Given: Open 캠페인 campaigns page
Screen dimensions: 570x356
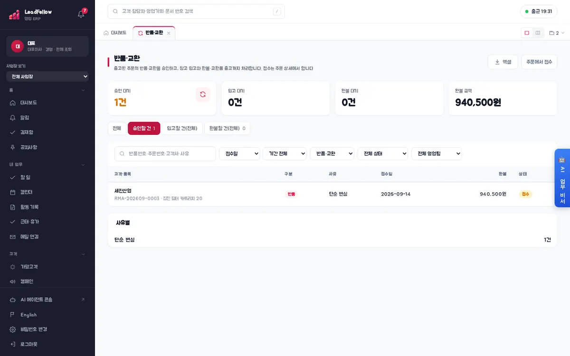Looking at the screenshot, I should [47, 281].
